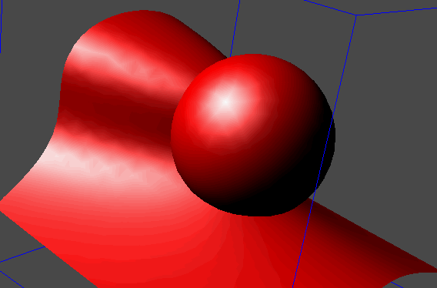Screen dimensions: 437x288
Task: Click the dark red surface area right of sphere
Action: [362, 246]
